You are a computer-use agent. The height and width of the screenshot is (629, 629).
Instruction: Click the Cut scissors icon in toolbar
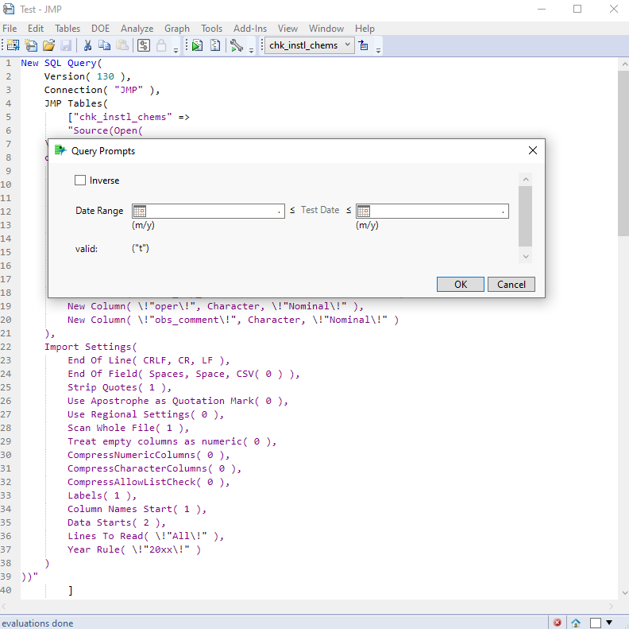(87, 46)
